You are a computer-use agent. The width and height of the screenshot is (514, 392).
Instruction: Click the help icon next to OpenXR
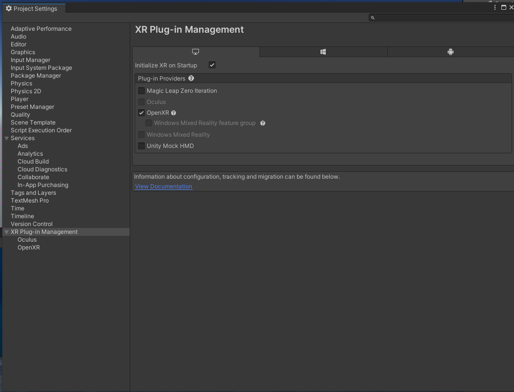[x=174, y=113]
